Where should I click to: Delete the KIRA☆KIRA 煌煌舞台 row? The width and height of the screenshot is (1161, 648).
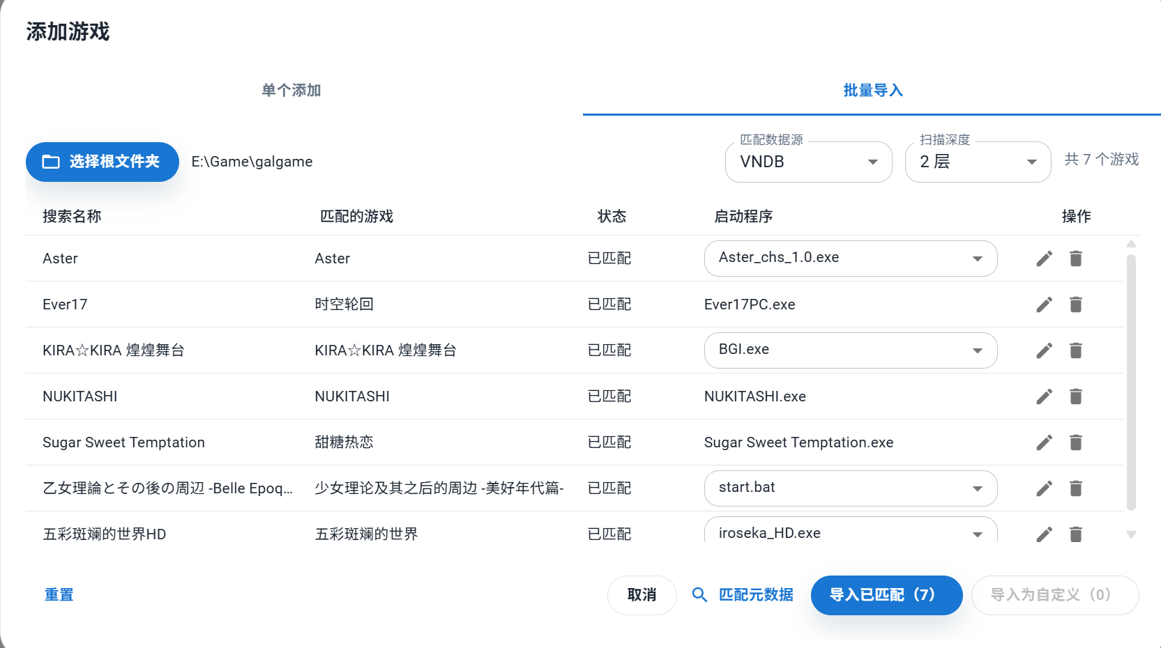[x=1076, y=350]
